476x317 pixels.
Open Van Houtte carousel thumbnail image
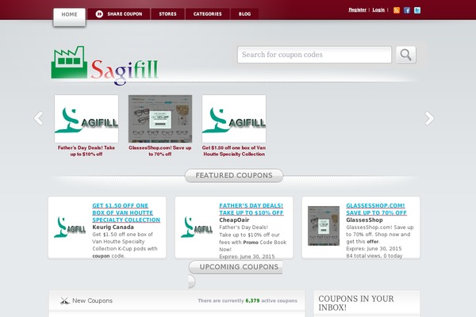point(234,119)
